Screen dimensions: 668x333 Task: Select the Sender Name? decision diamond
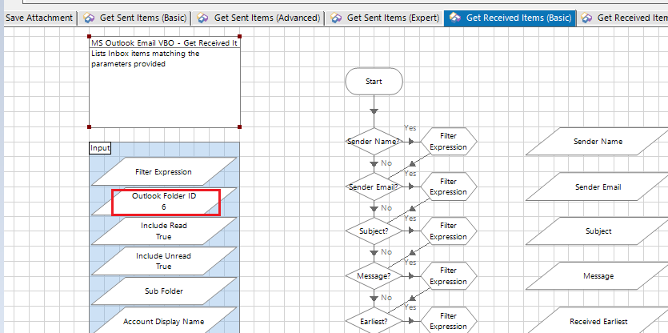pos(374,142)
